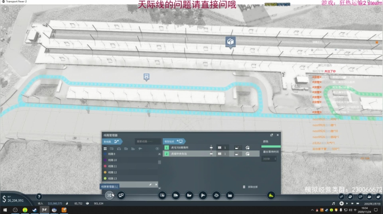Set game speed to fastest

pyautogui.click(x=357, y=203)
